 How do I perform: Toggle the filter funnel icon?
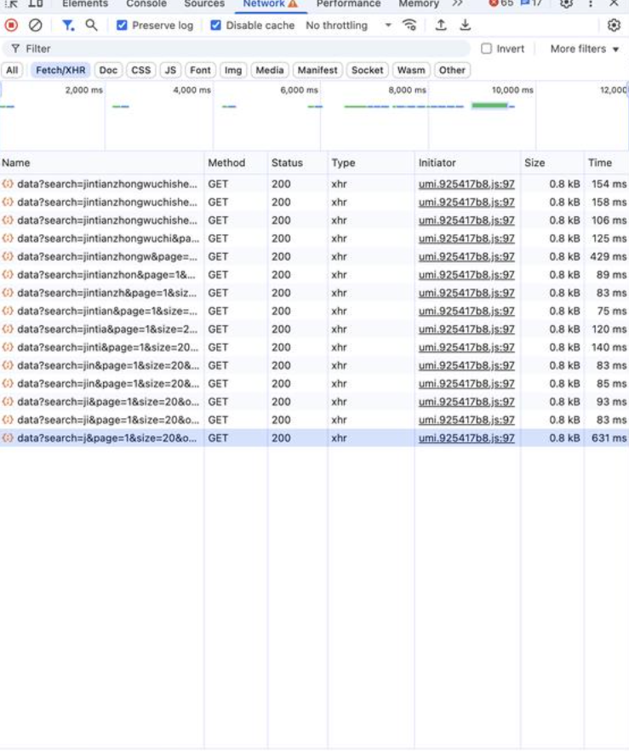67,26
